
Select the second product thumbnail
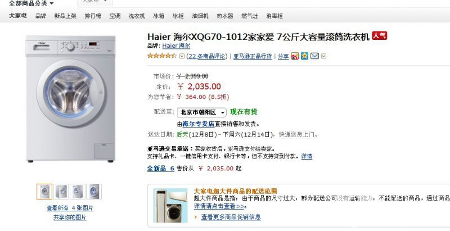tap(61, 192)
